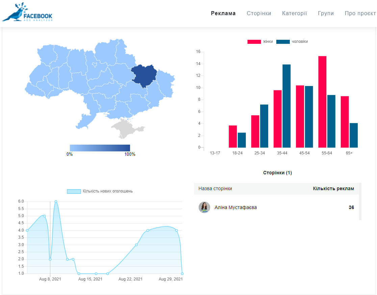Click the Назва сторінки column header
Image resolution: width=377 pixels, height=295 pixels.
215,189
